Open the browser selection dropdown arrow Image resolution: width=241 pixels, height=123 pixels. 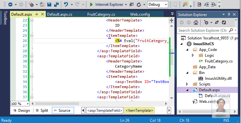[x=126, y=4]
